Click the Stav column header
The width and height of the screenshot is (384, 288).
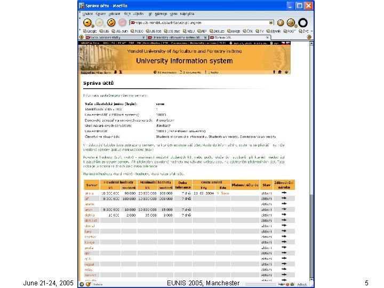[x=266, y=185]
